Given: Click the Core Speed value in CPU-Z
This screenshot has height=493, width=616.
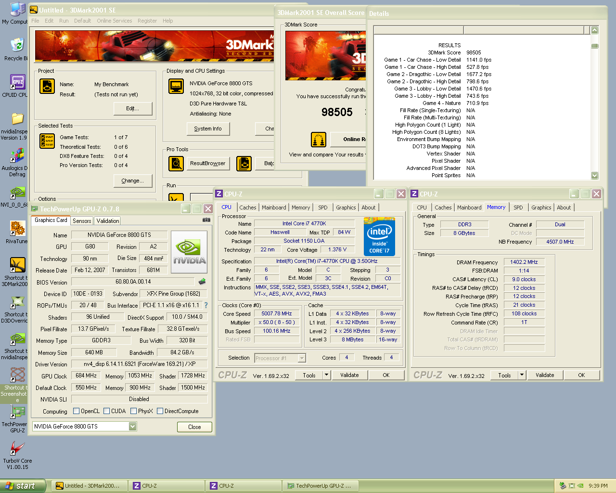Looking at the screenshot, I should click(277, 314).
